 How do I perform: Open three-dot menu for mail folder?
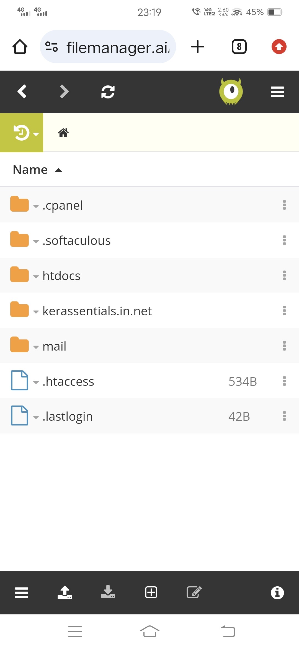tap(284, 346)
